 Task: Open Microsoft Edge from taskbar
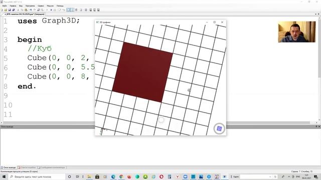point(113,176)
